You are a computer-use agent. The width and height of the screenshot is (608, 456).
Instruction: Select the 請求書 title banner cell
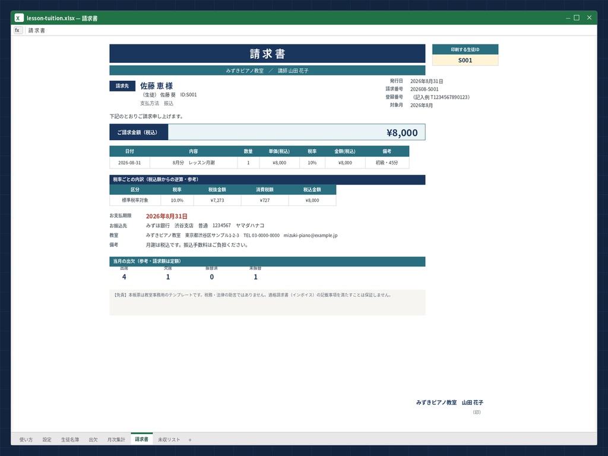267,53
